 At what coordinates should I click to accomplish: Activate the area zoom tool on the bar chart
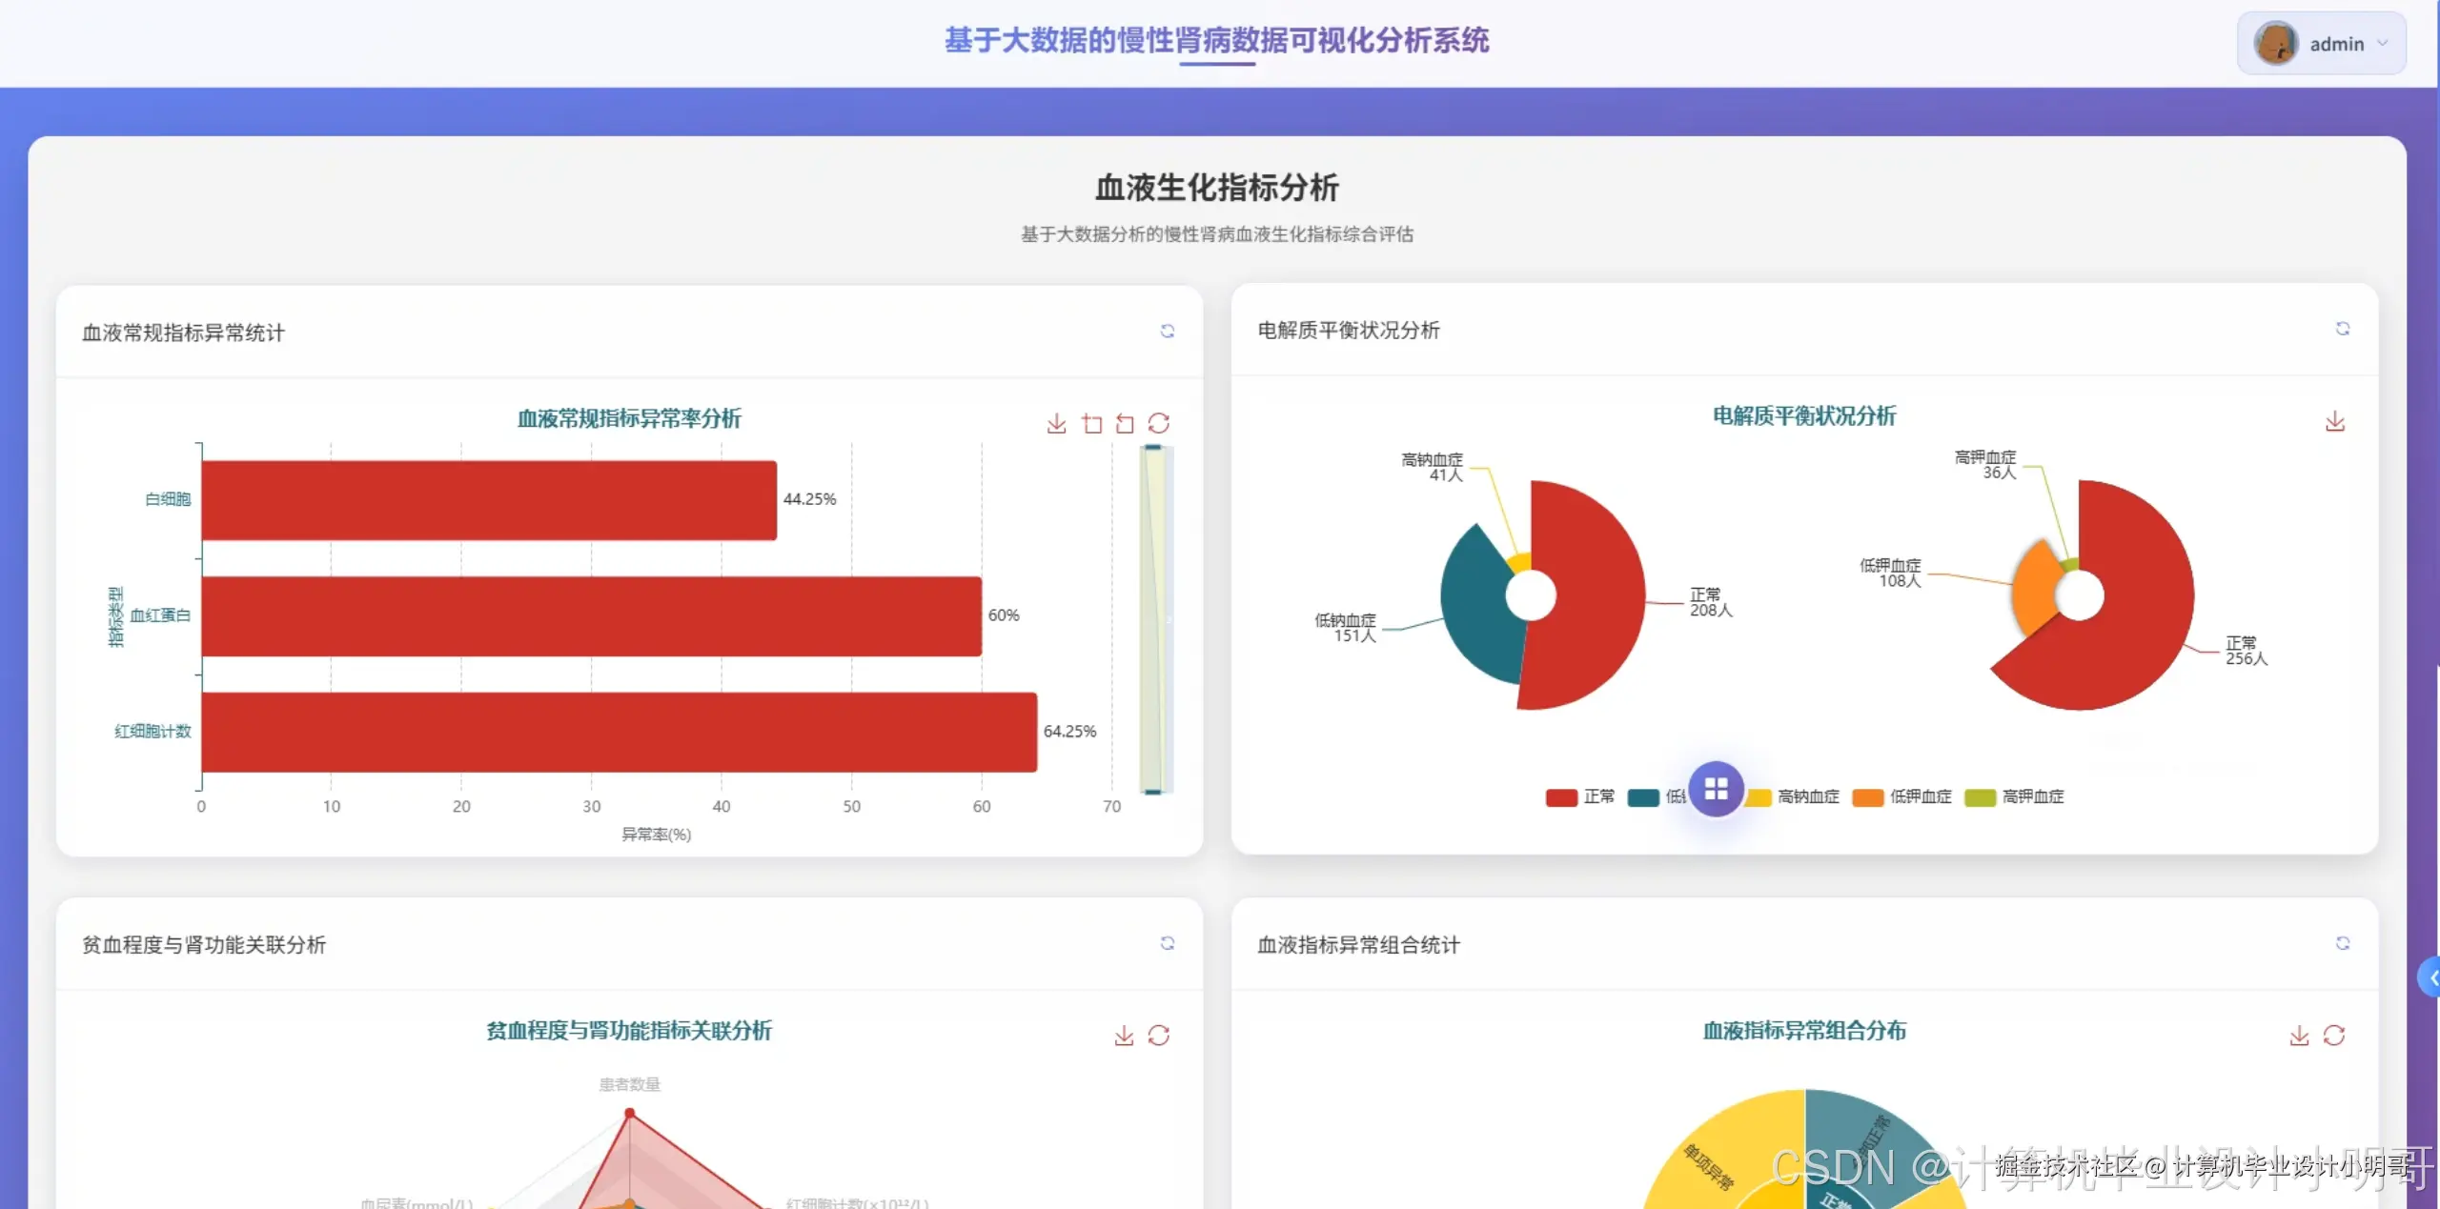[x=1089, y=425]
